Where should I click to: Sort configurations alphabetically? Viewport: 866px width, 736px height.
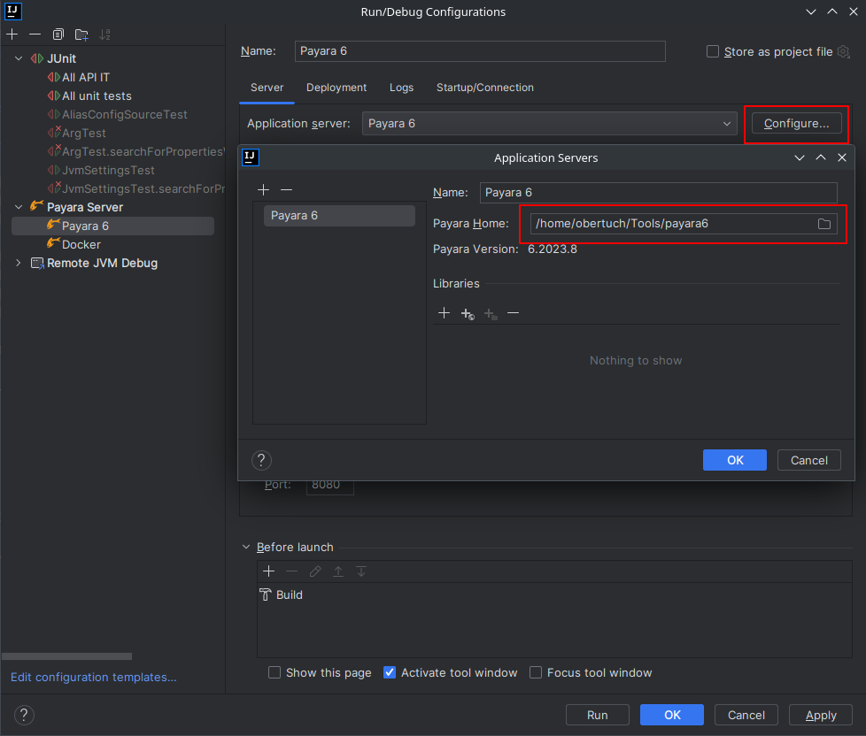click(105, 34)
